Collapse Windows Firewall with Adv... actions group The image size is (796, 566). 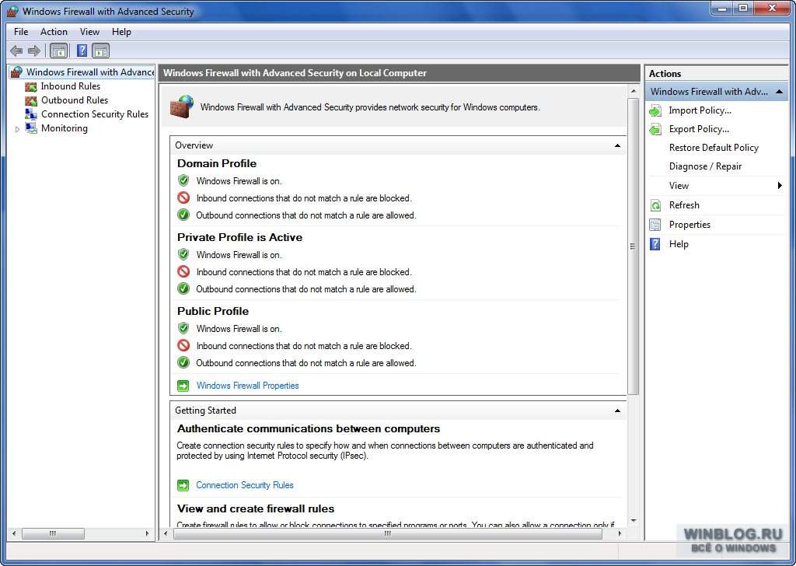coord(779,92)
